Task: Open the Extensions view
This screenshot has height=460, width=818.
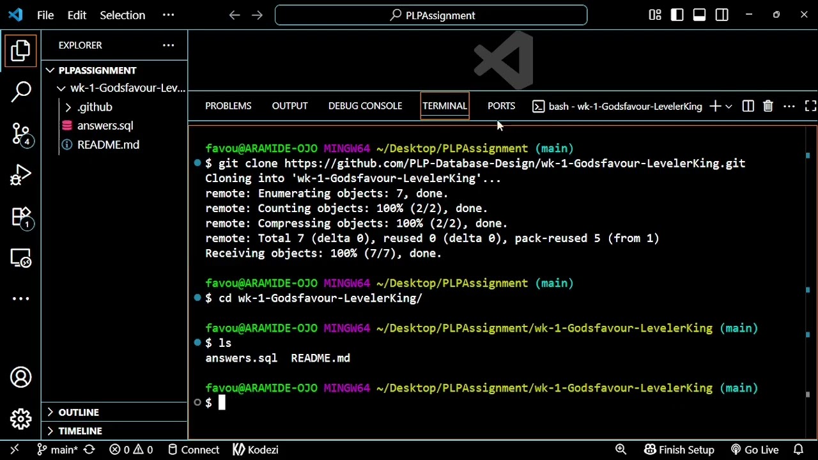Action: coord(21,217)
